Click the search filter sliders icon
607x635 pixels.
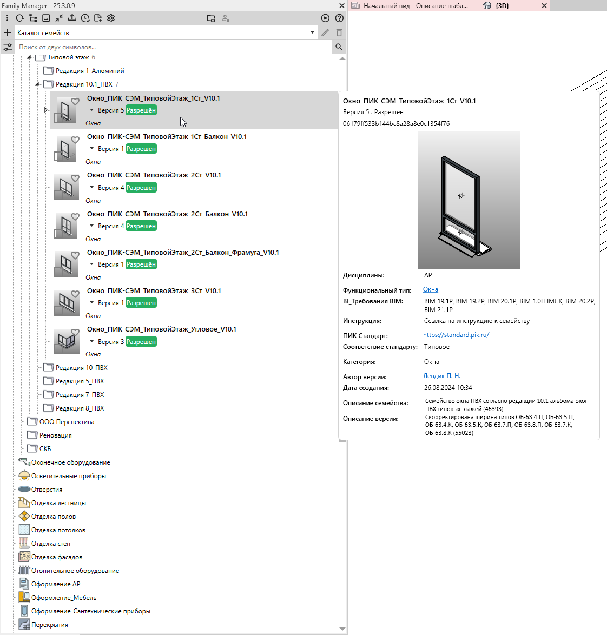[x=8, y=47]
